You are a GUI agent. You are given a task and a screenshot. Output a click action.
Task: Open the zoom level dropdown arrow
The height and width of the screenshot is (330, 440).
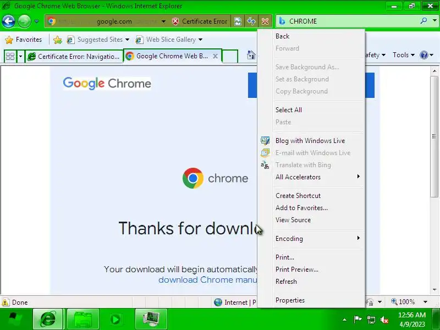425,302
